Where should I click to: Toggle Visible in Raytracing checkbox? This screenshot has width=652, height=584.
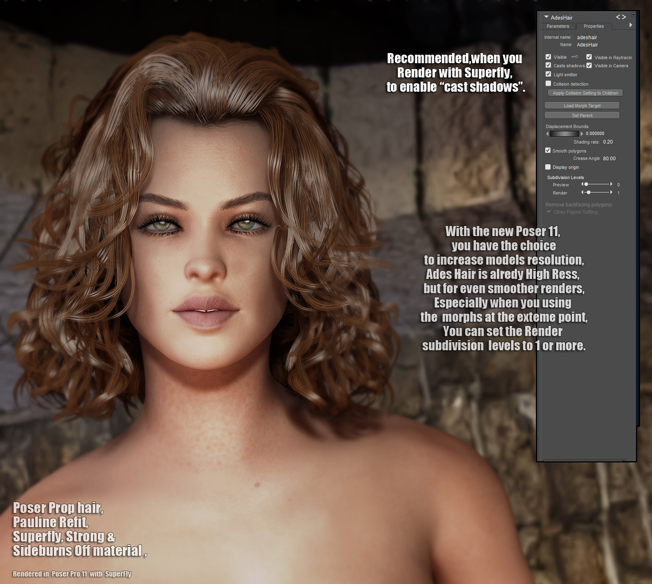click(589, 57)
